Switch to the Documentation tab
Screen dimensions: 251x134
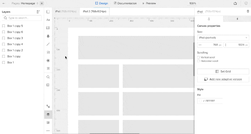125,3
